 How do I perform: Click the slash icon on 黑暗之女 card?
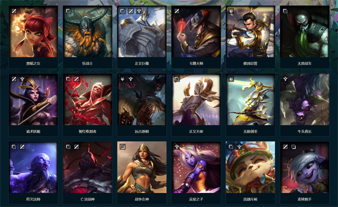tap(14, 11)
